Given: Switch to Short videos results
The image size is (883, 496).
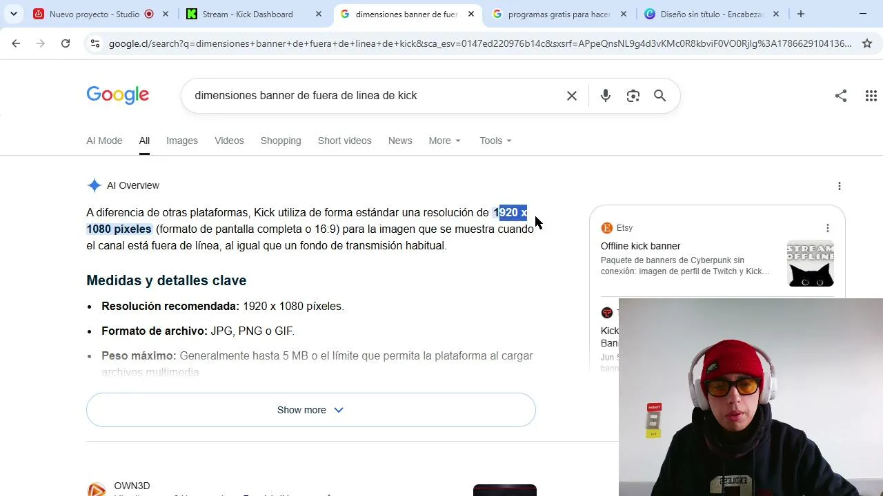Looking at the screenshot, I should click(345, 141).
